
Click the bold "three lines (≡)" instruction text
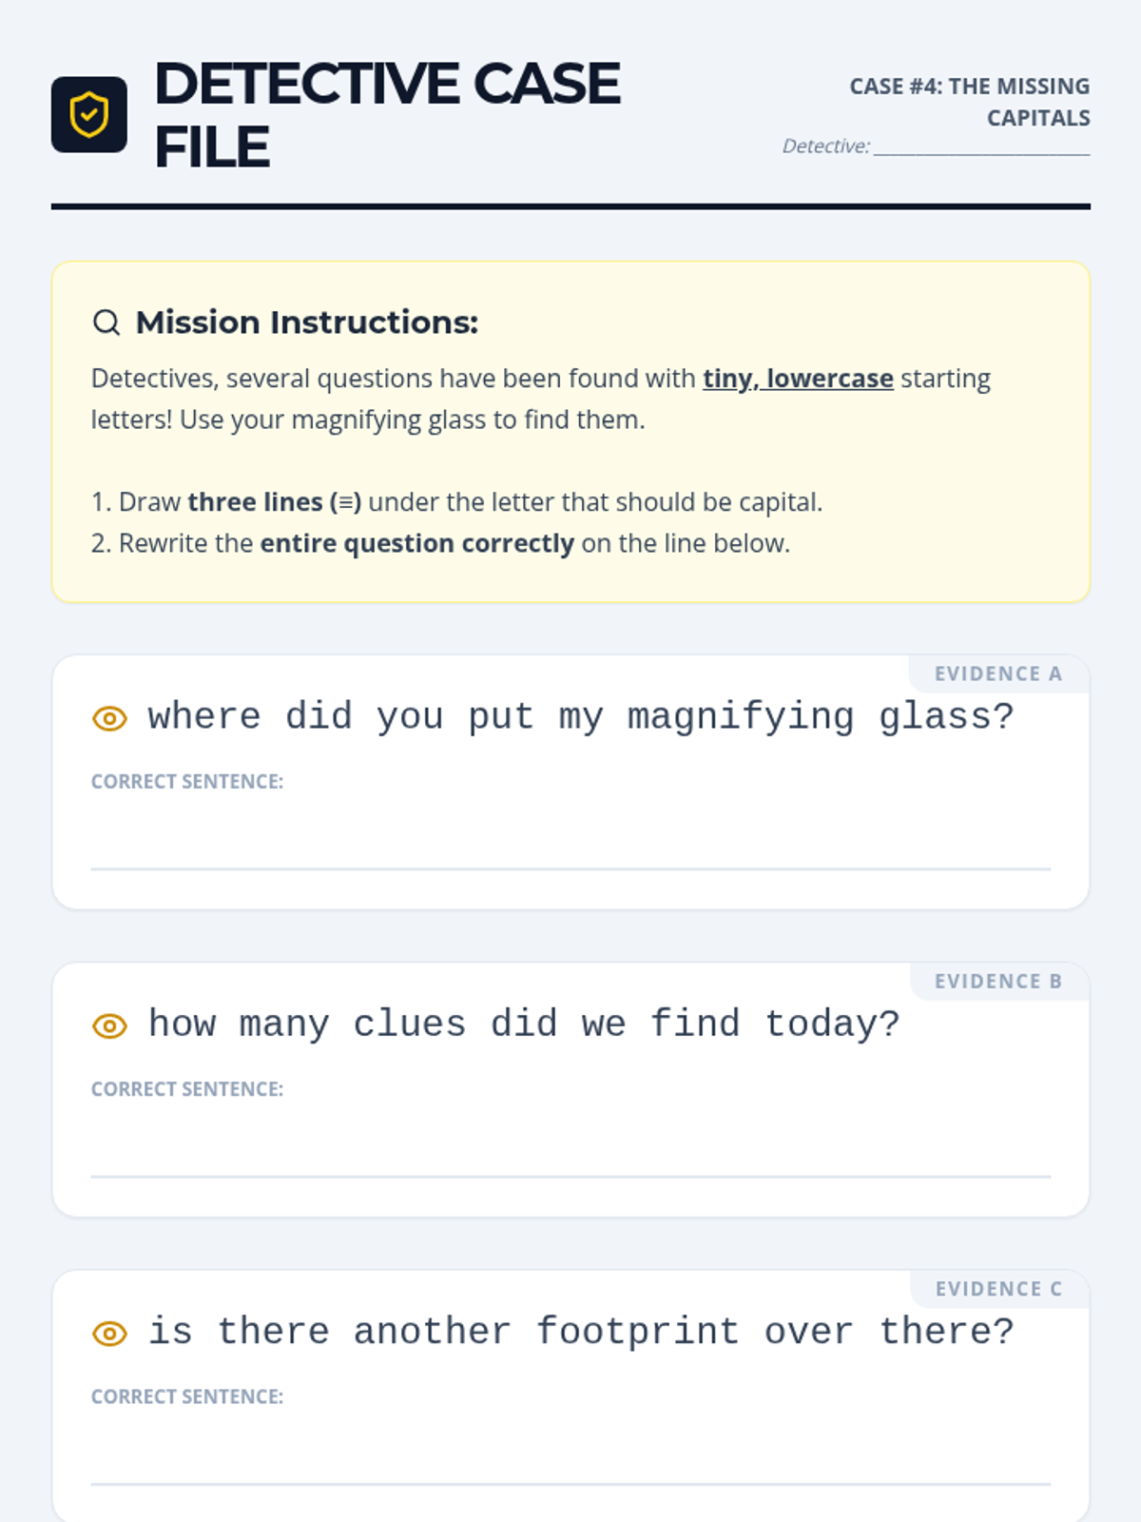[274, 502]
